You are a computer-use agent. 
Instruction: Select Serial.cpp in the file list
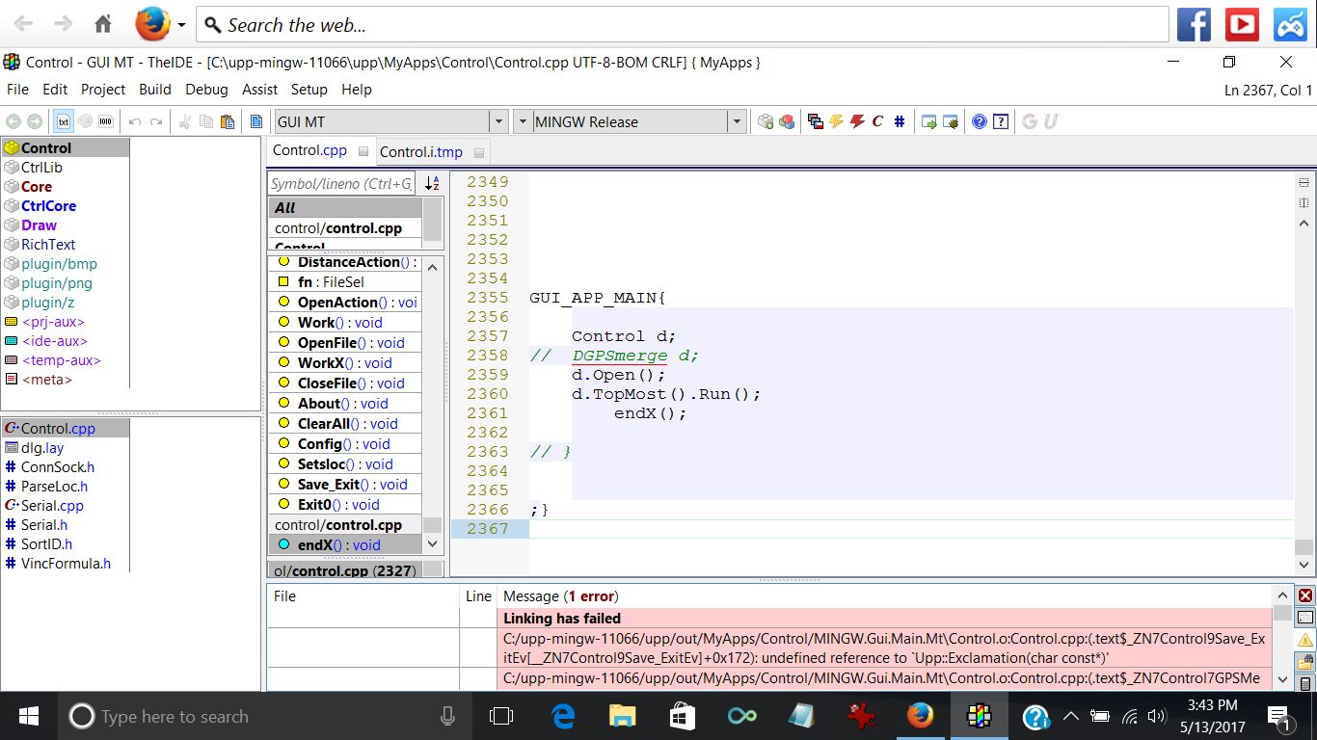click(x=52, y=505)
